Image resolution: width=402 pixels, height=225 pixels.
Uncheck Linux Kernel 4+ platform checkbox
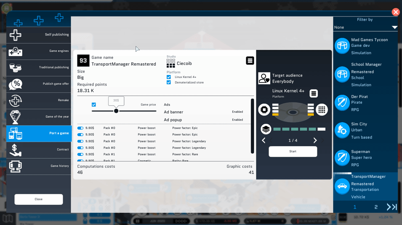click(x=169, y=77)
